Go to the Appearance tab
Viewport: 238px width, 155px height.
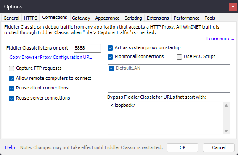click(x=107, y=18)
